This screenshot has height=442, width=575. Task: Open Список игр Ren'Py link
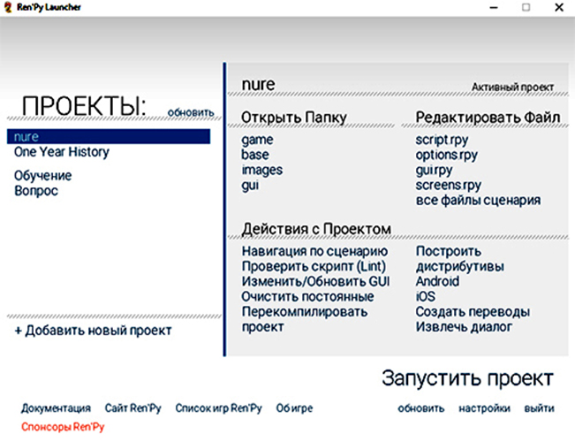[218, 408]
